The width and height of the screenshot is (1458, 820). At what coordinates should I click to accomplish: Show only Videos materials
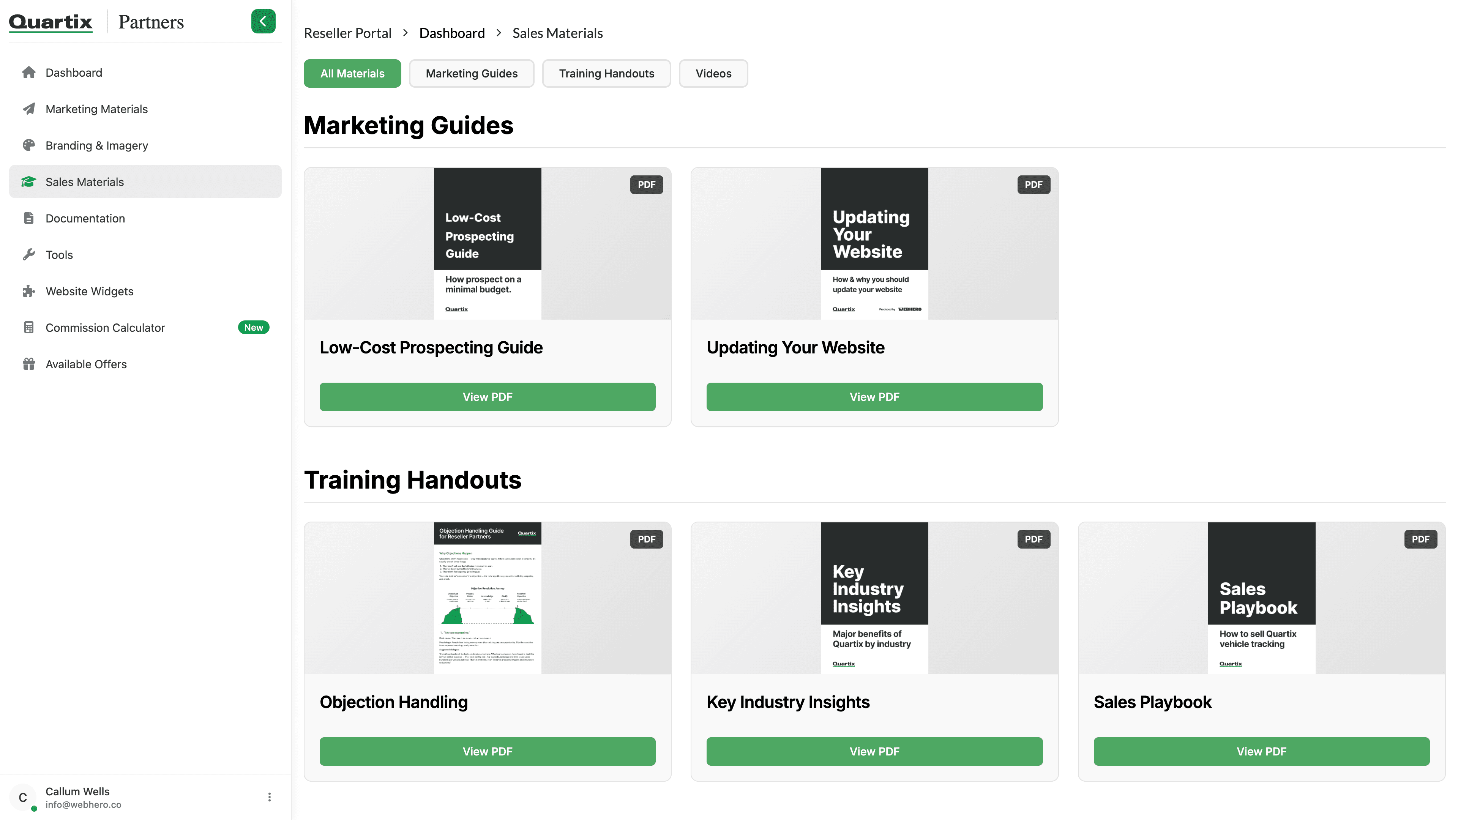coord(713,74)
